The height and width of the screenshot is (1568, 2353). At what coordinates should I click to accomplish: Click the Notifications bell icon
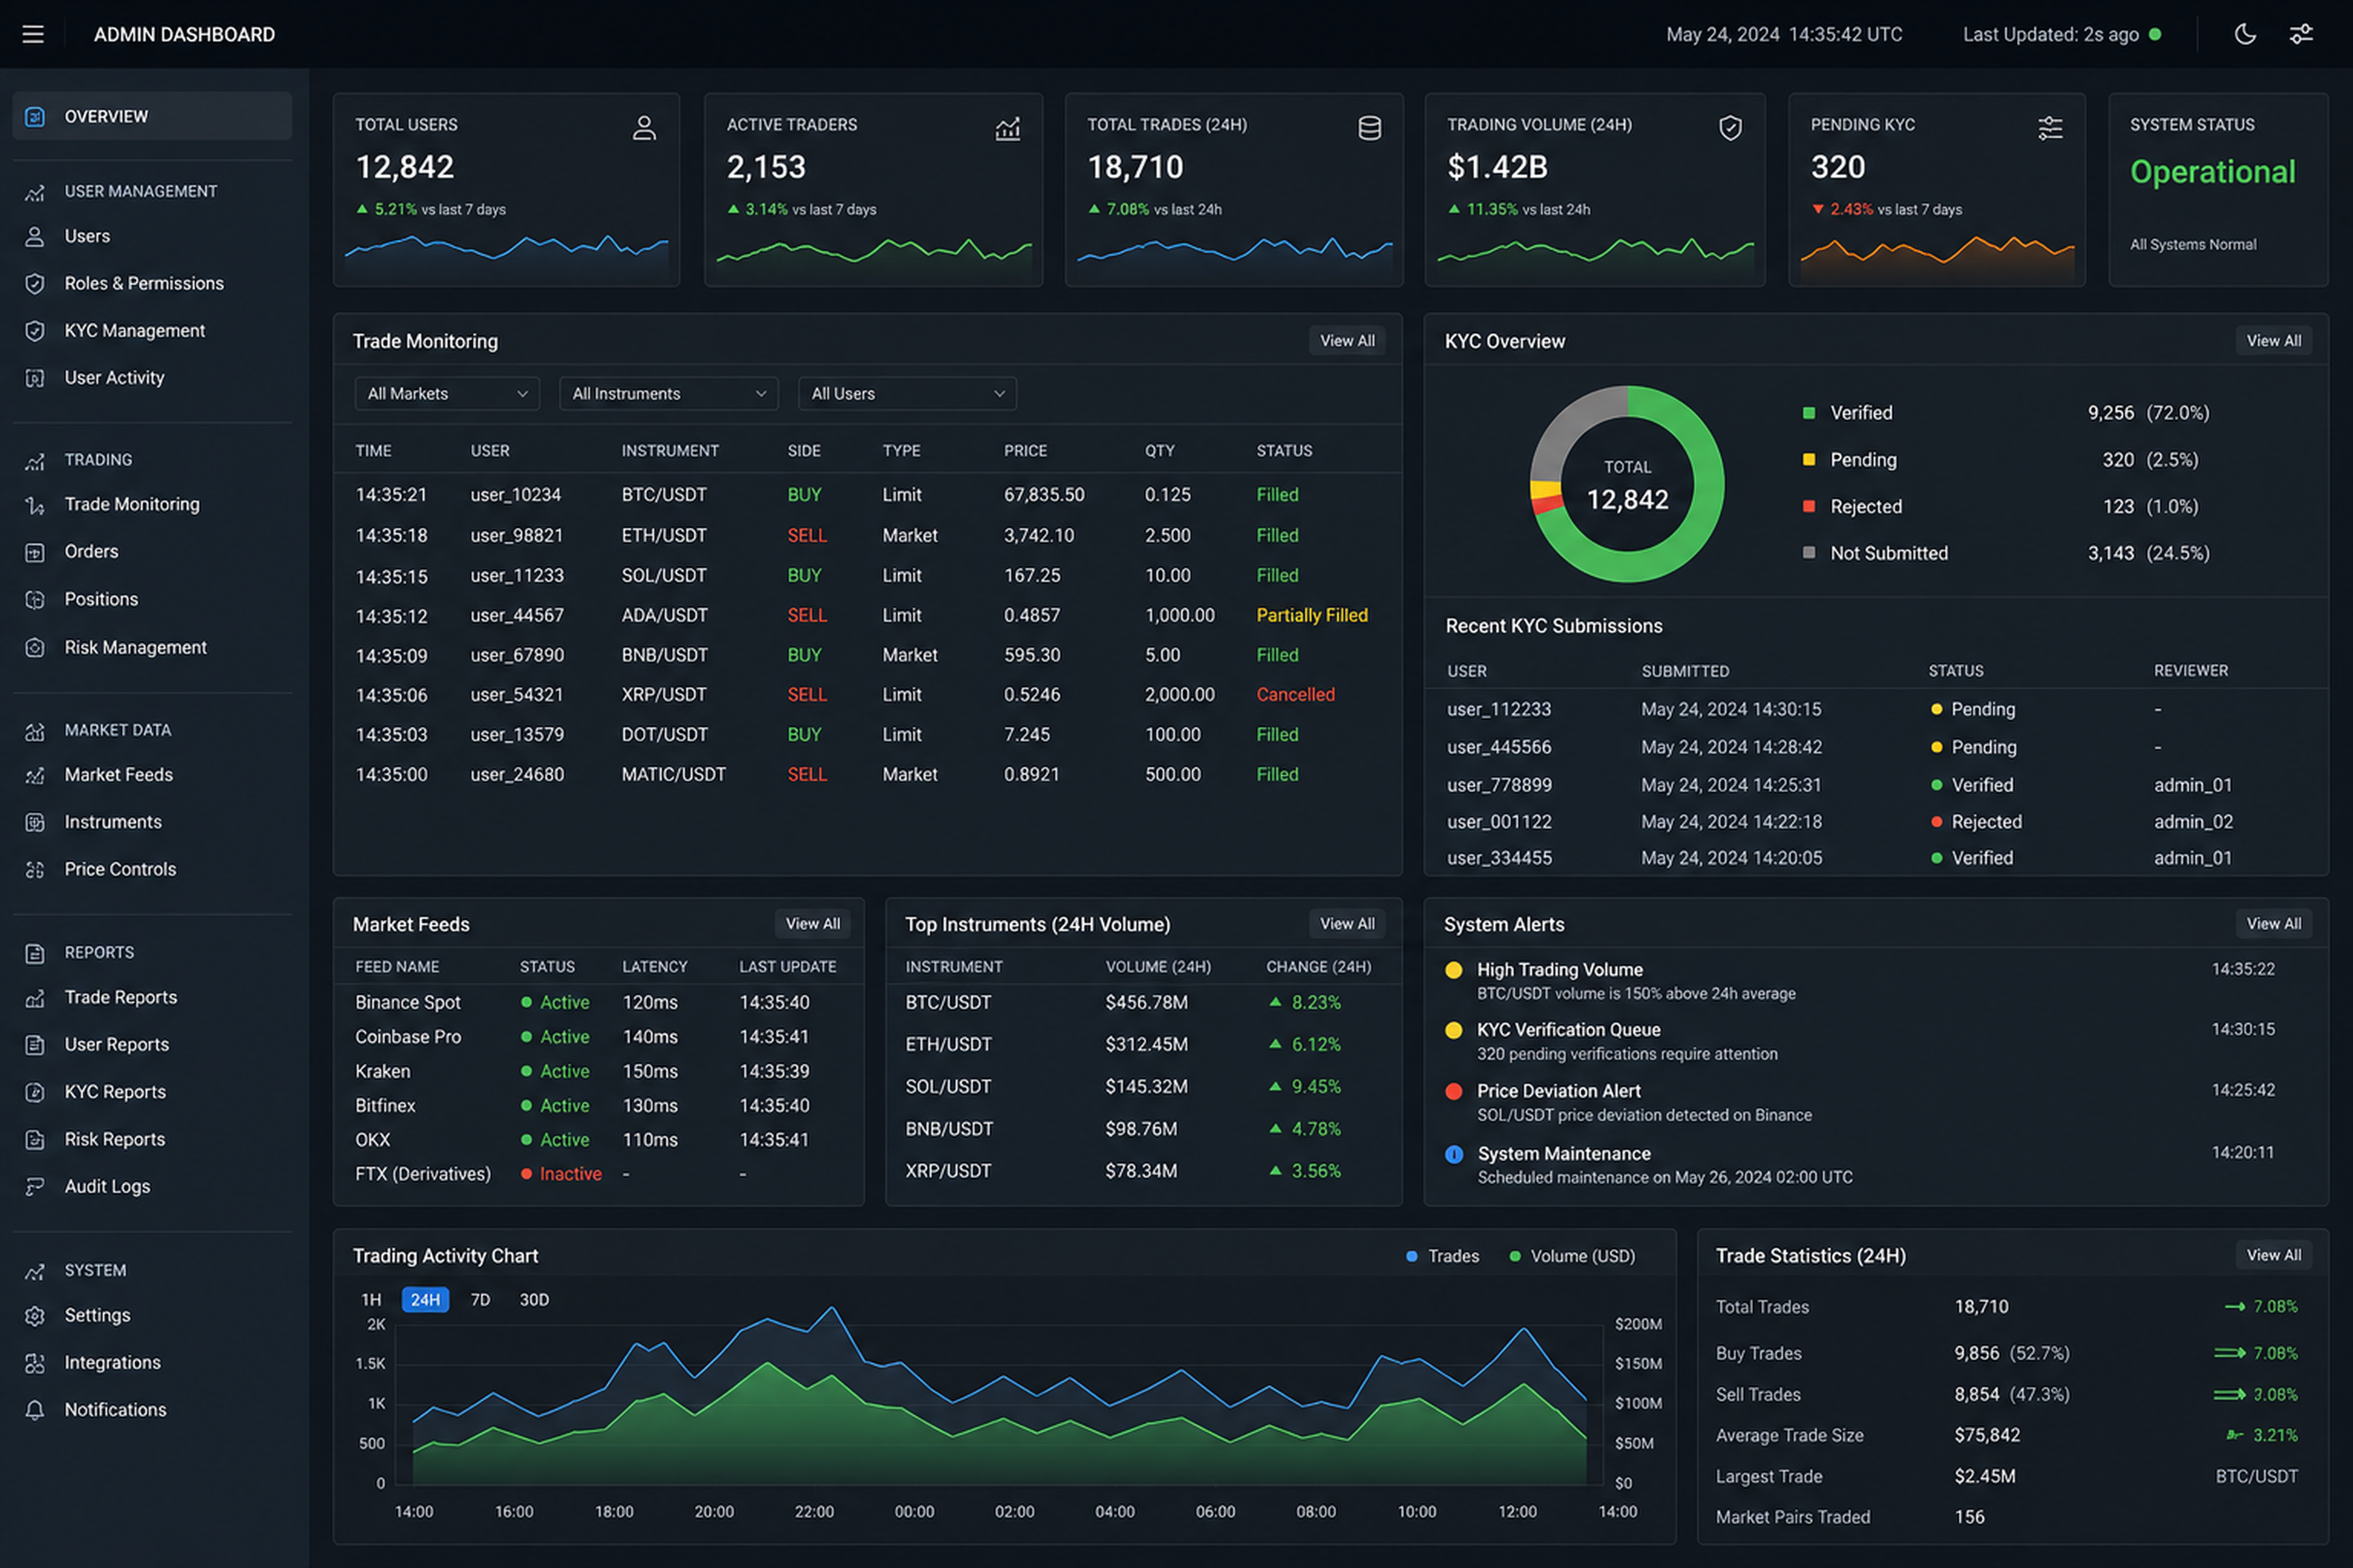coord(35,1410)
